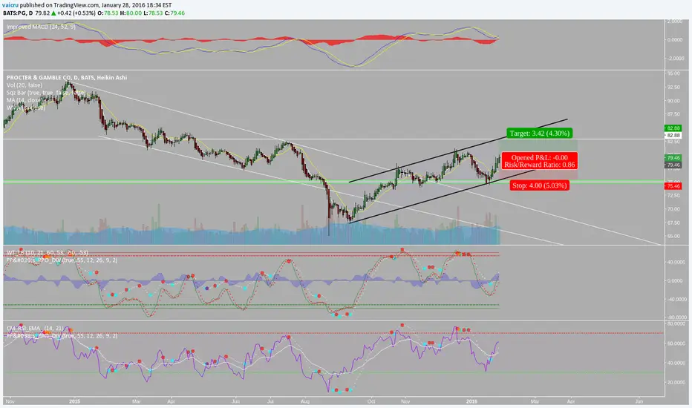Click the 2016 time axis label
Viewport: 692px width, 408px height.
(x=471, y=401)
